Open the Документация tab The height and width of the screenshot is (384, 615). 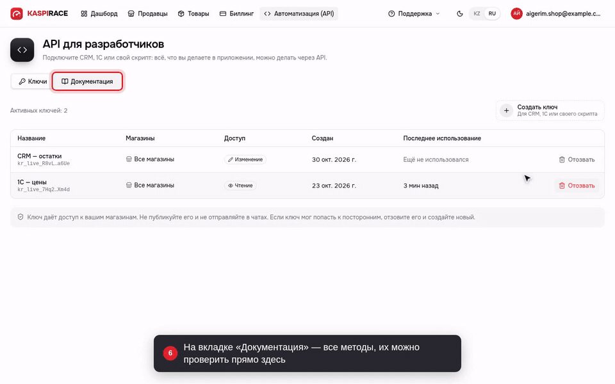(x=87, y=81)
